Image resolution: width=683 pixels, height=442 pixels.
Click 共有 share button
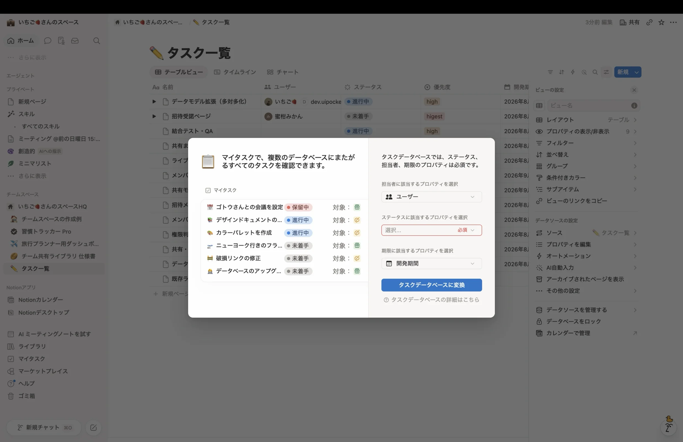(630, 22)
